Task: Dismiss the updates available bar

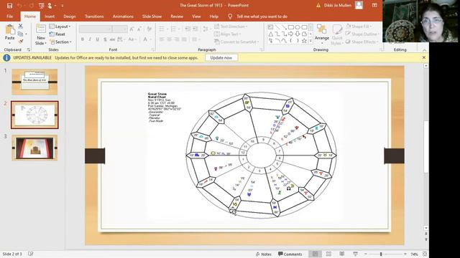Action: (x=423, y=57)
